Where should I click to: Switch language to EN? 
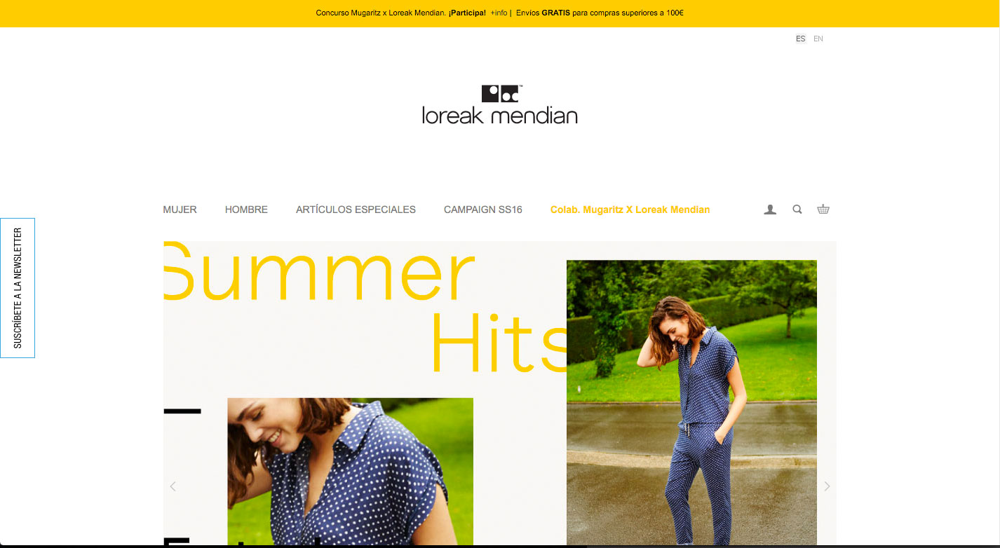818,39
